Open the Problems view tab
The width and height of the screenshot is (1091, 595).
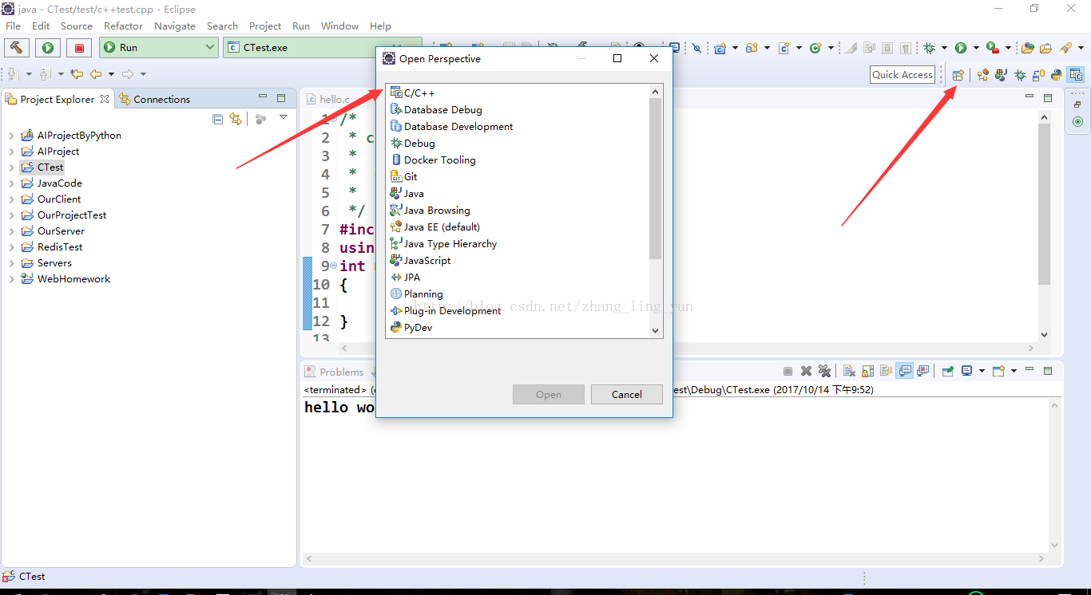point(335,372)
